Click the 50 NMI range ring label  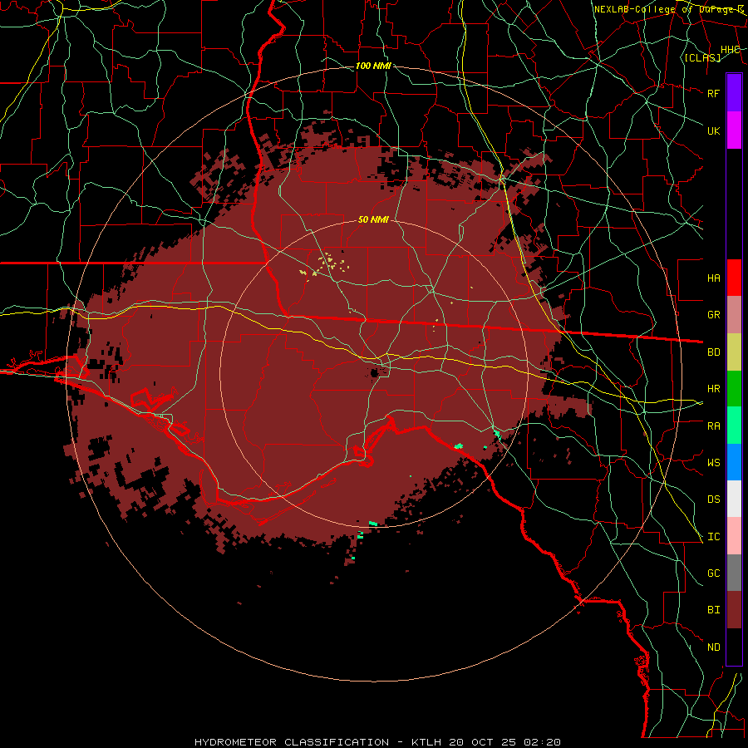click(373, 219)
